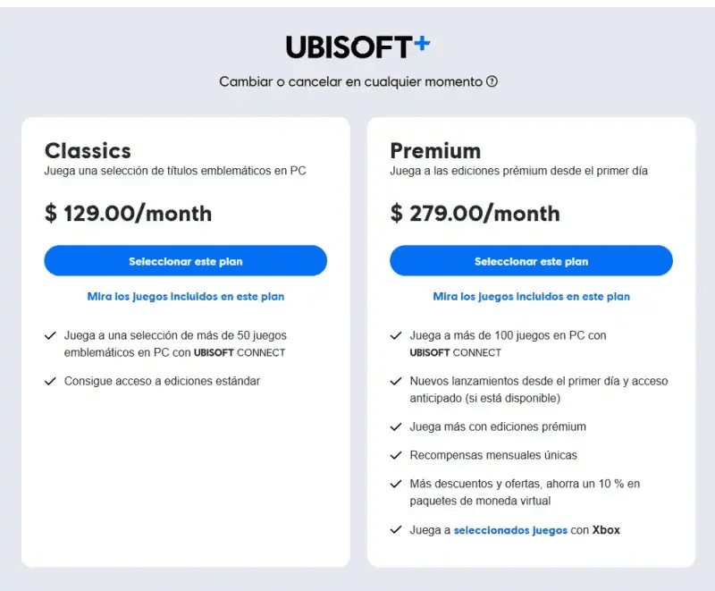Viewport: 715px width, 591px height.
Task: Click checkmark beside premium editions feature
Action: click(x=396, y=426)
